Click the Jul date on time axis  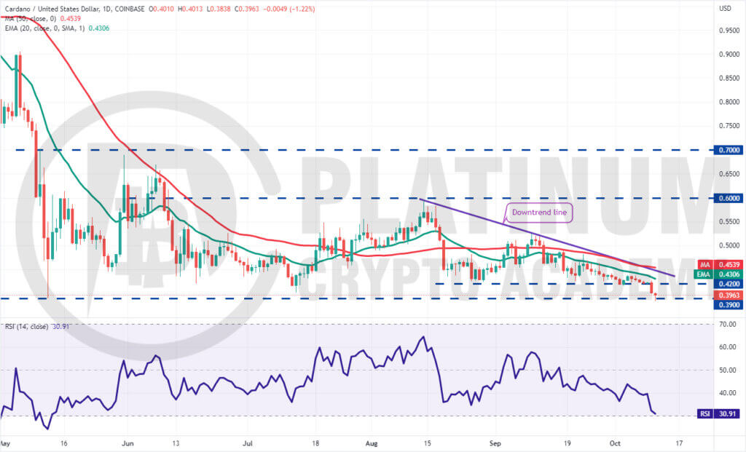[x=248, y=443]
